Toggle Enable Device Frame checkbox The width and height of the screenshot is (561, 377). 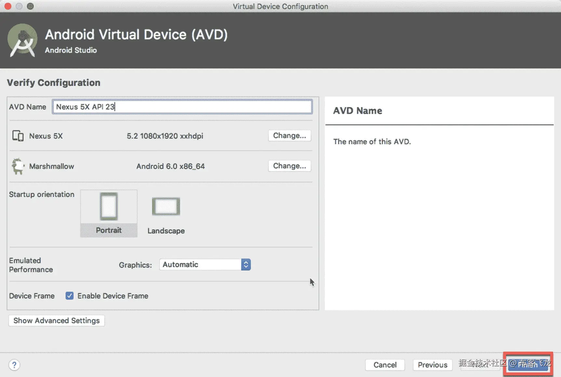[x=69, y=296]
